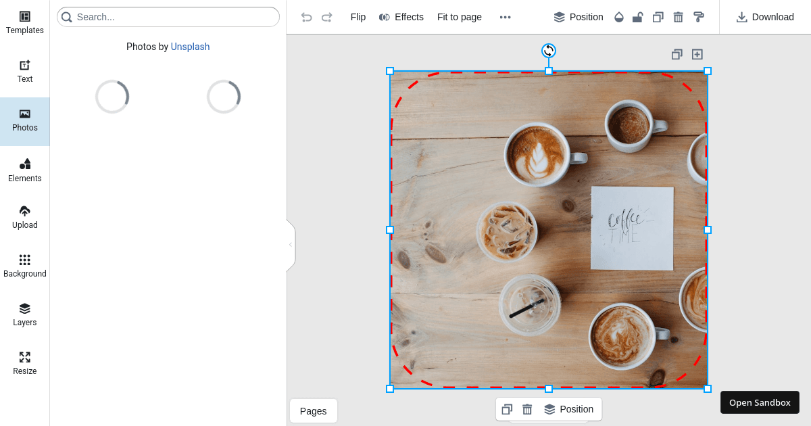Select the coffee cups photo on the canvas

(549, 230)
